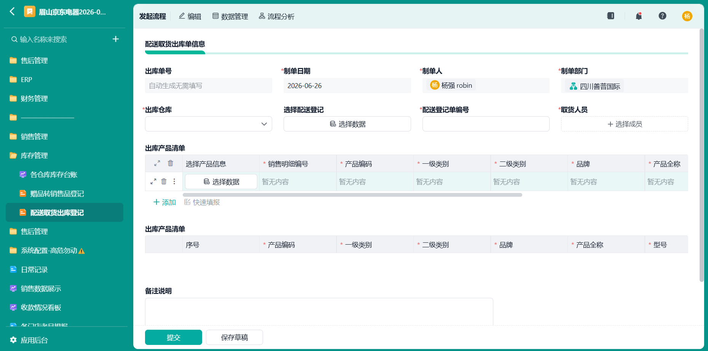Delete the first product row

(164, 182)
